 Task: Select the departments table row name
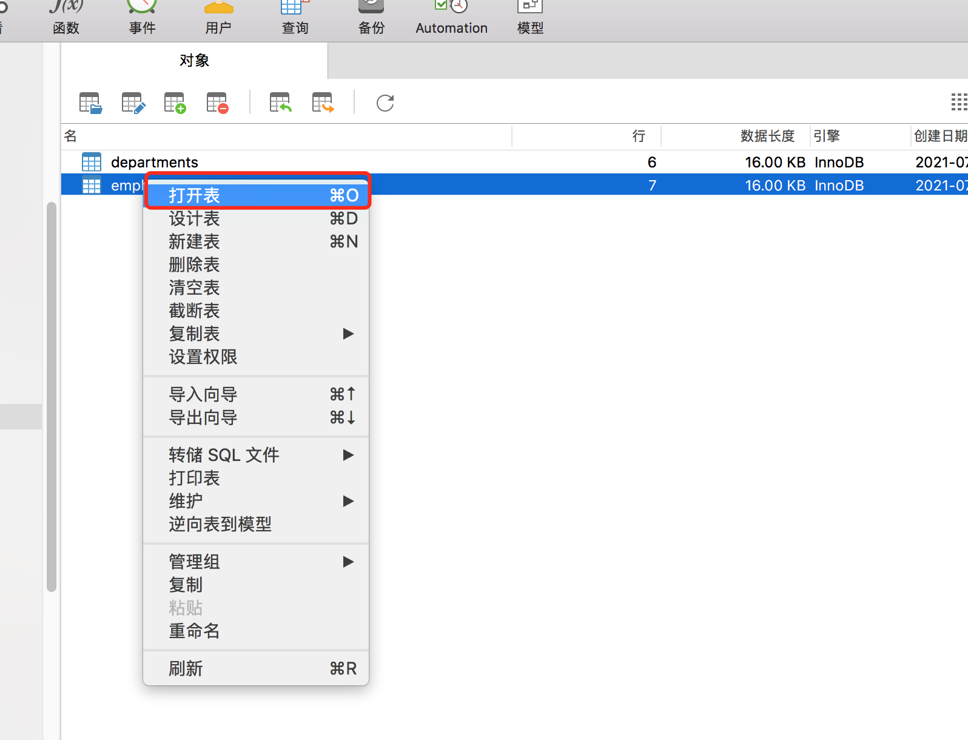click(155, 162)
